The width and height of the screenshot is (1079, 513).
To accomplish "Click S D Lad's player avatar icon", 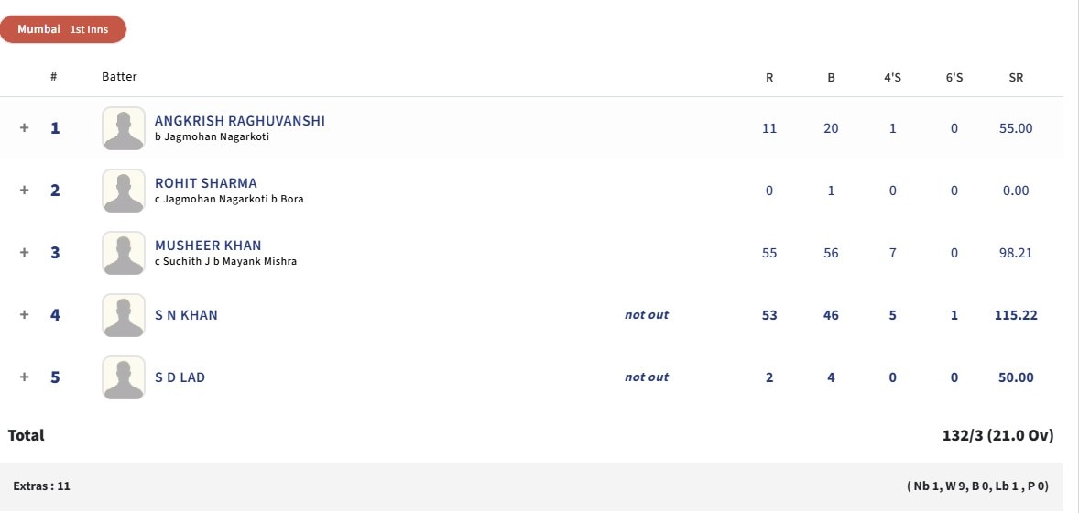I will 123,377.
